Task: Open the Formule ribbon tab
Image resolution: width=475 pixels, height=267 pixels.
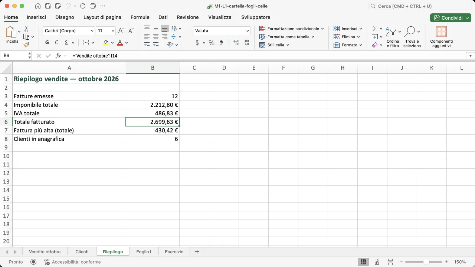Action: pyautogui.click(x=140, y=17)
